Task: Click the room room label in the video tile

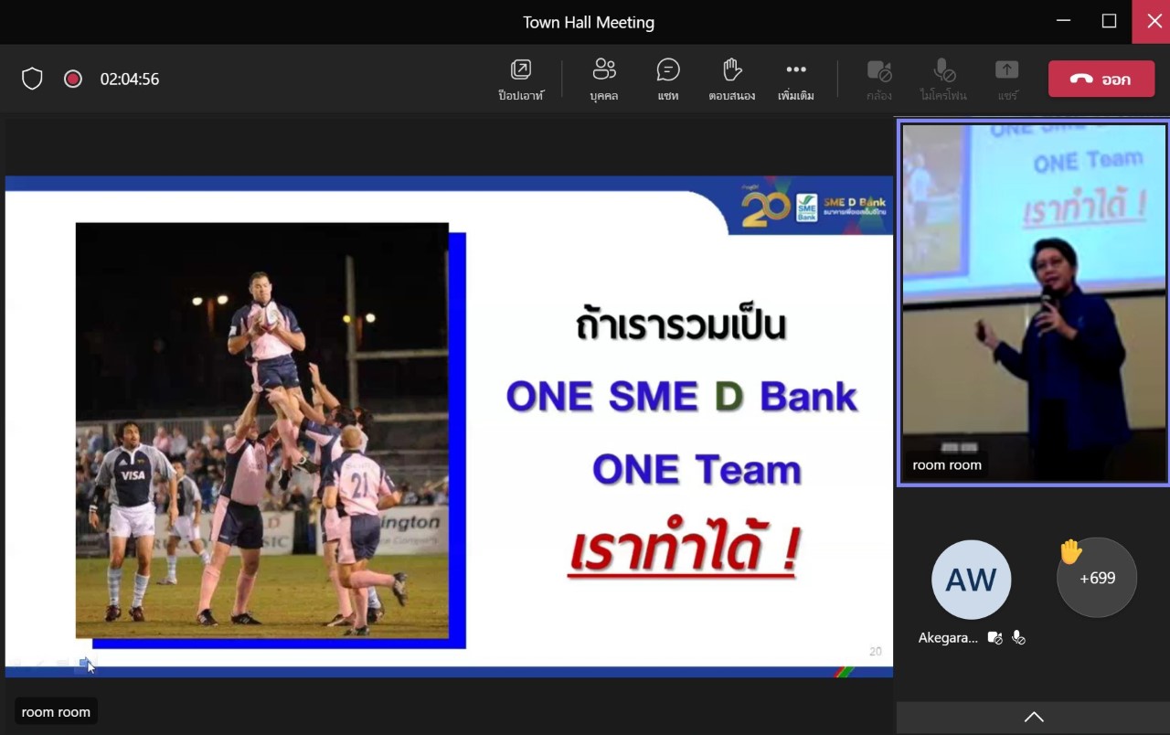Action: [947, 465]
